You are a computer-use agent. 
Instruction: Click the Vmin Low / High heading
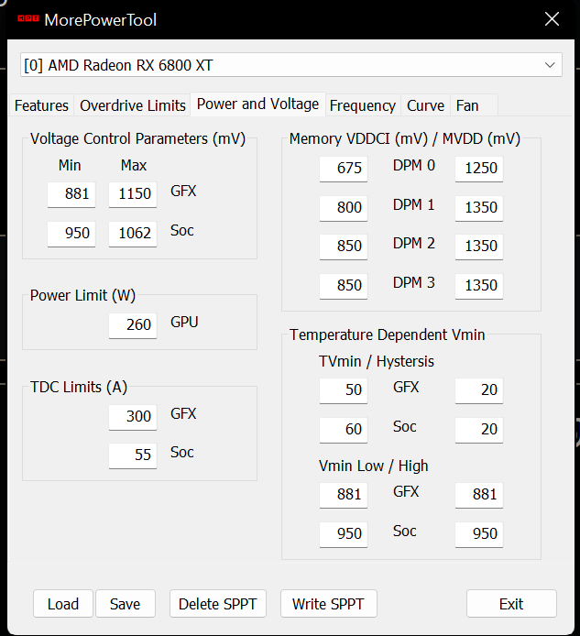(374, 466)
